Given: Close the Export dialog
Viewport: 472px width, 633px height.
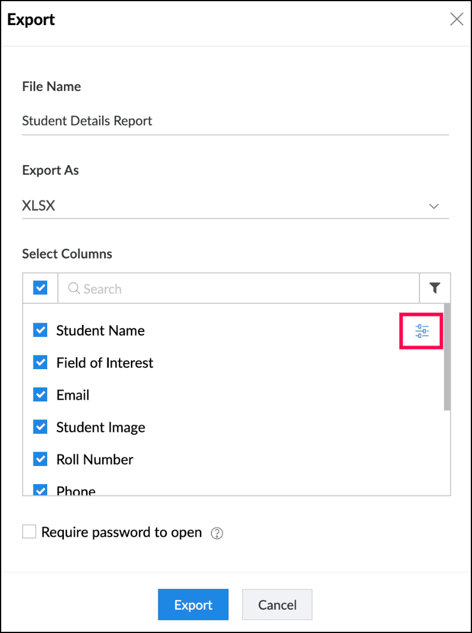Looking at the screenshot, I should 456,19.
